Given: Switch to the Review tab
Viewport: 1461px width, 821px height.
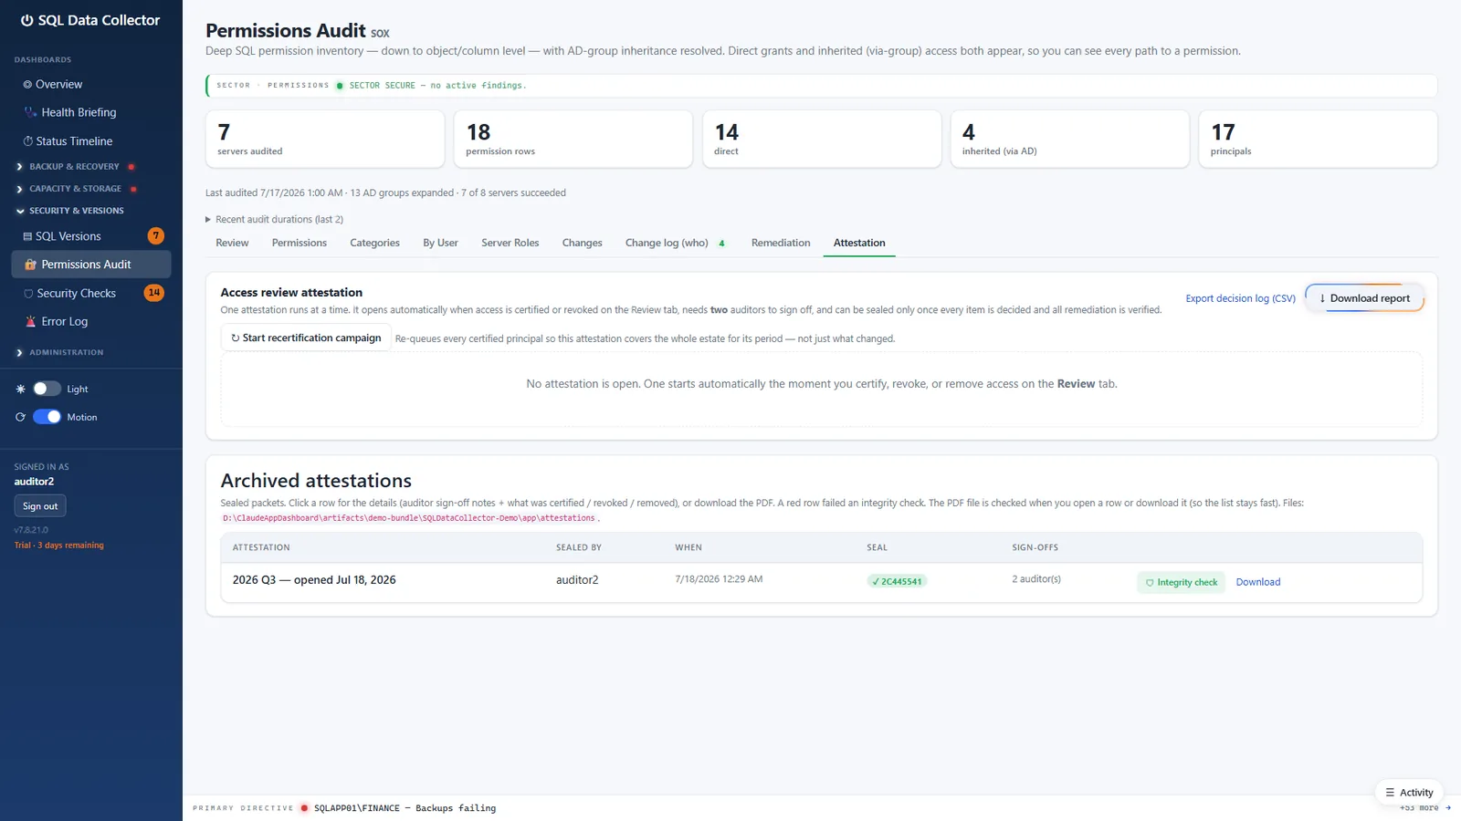Looking at the screenshot, I should point(232,243).
